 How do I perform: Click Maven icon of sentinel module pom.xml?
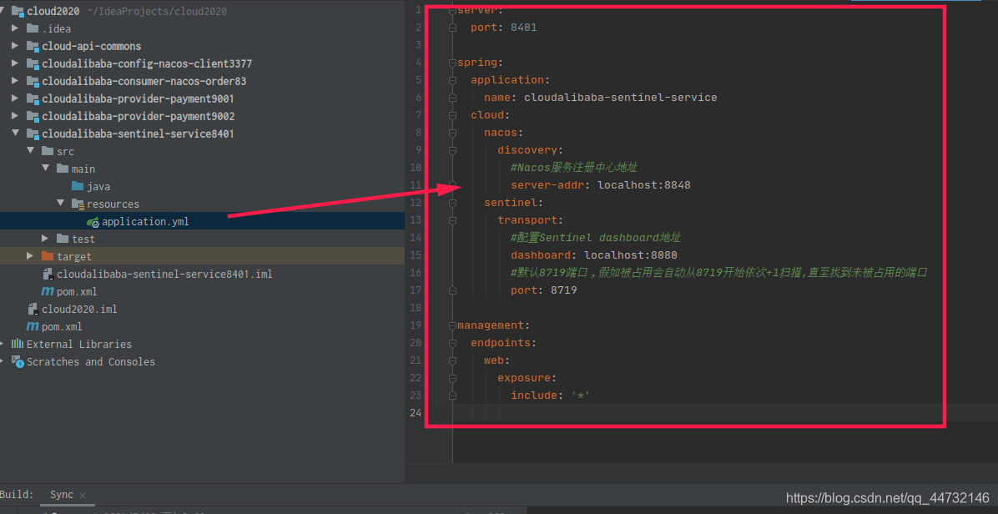[x=48, y=291]
